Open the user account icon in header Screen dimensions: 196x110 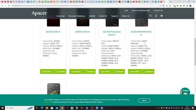tap(156, 16)
